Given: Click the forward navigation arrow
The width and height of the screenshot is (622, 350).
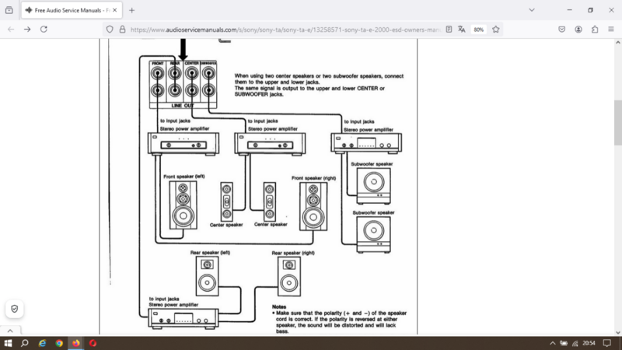Looking at the screenshot, I should coord(27,29).
